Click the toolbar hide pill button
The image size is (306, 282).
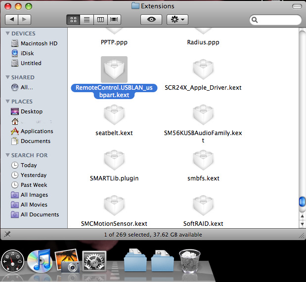click(297, 6)
